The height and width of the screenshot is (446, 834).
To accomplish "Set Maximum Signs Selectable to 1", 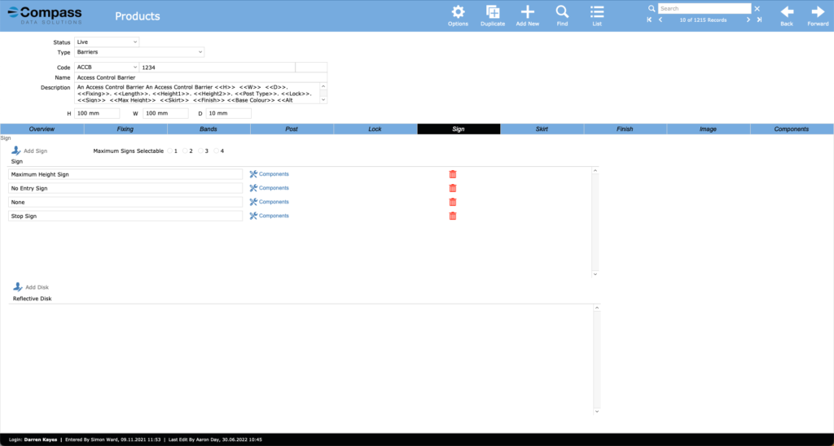I will point(169,151).
